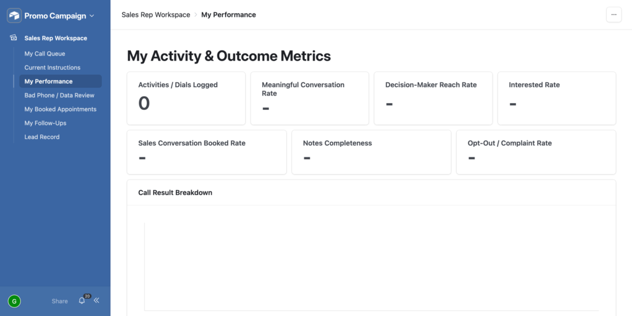Screen dimensions: 632x316
Task: Click Sales Rep Workspace breadcrumb link
Action: (x=156, y=15)
